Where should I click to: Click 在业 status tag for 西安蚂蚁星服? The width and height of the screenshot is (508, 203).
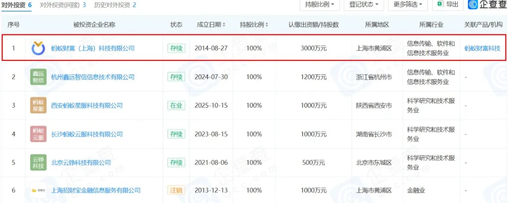(176, 105)
